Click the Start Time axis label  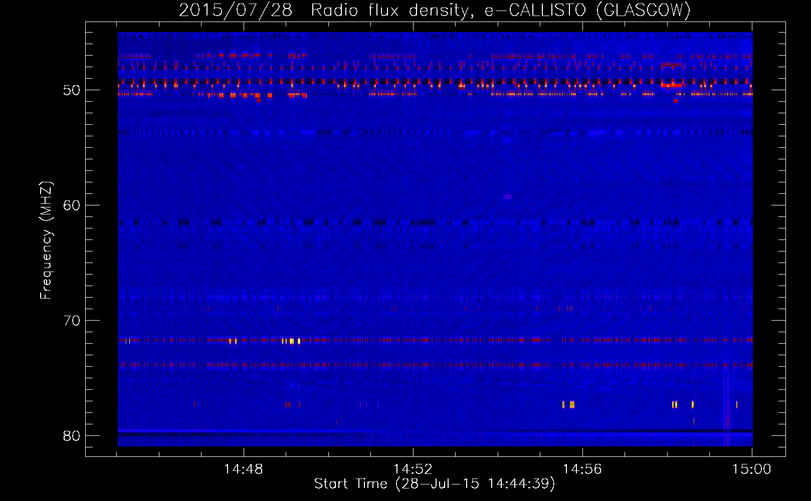[x=435, y=484]
